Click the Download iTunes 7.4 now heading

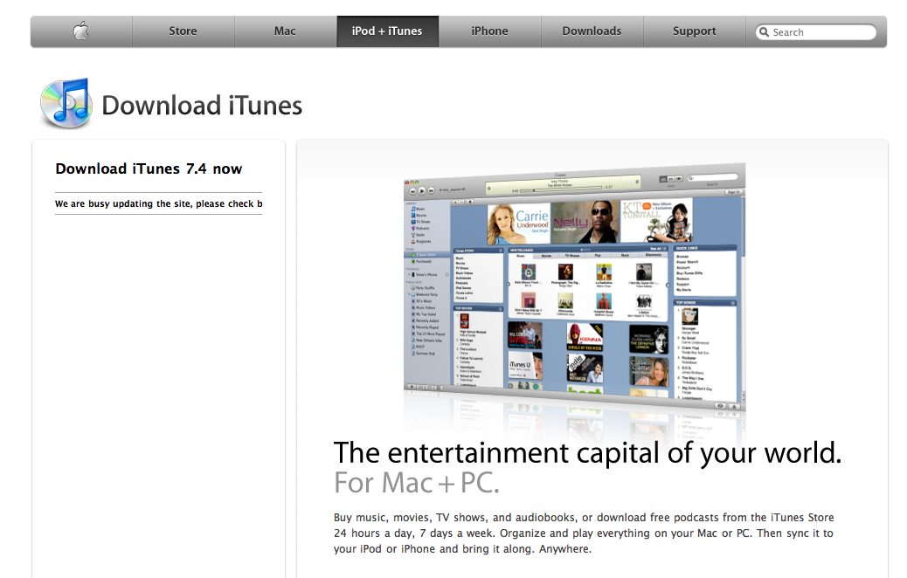(x=149, y=169)
